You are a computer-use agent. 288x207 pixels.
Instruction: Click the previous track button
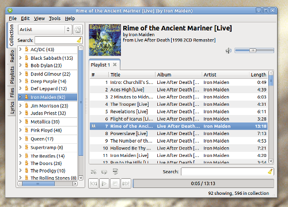coord(93,183)
